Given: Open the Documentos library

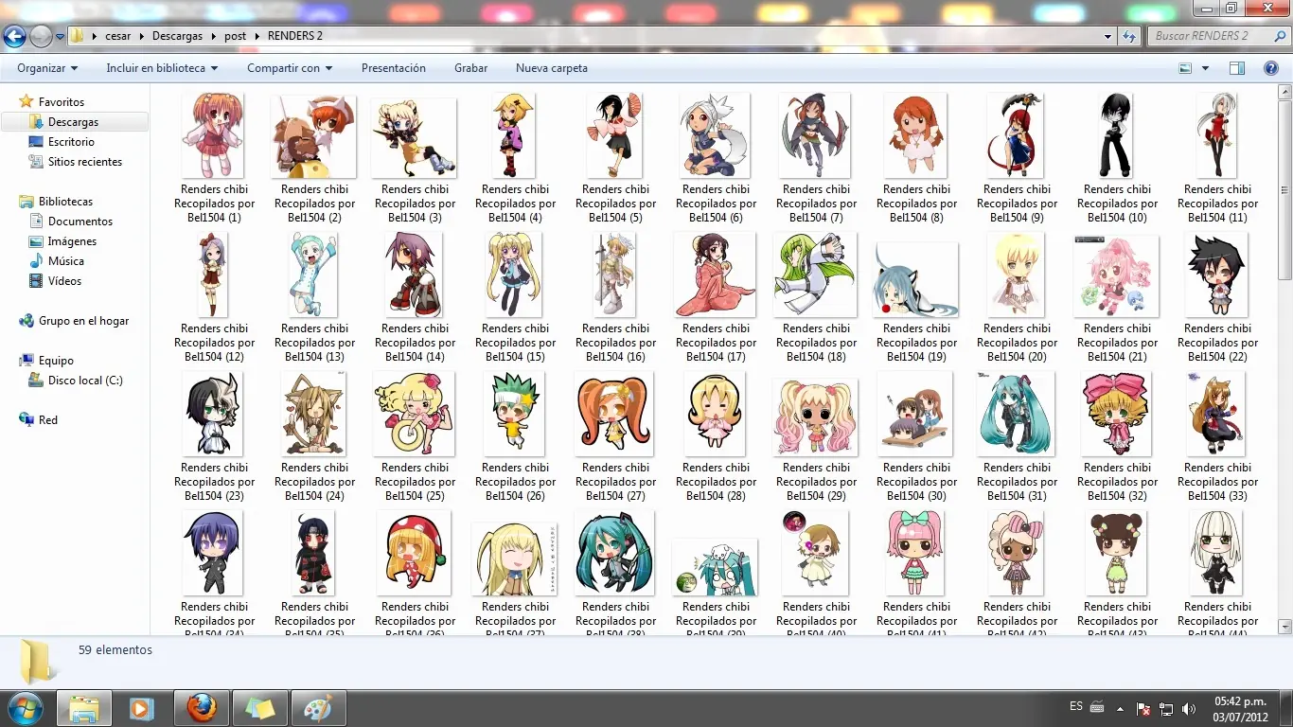Looking at the screenshot, I should tap(80, 222).
